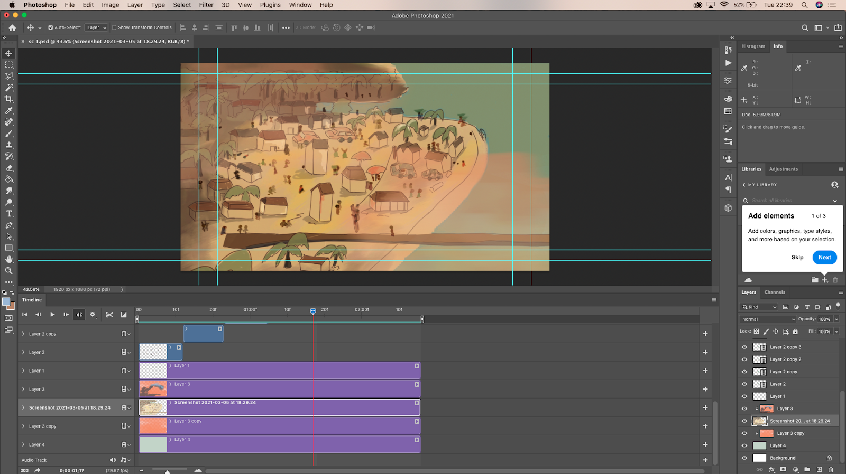Click the foreground color swatch
This screenshot has height=474, width=846.
pyautogui.click(x=6, y=302)
